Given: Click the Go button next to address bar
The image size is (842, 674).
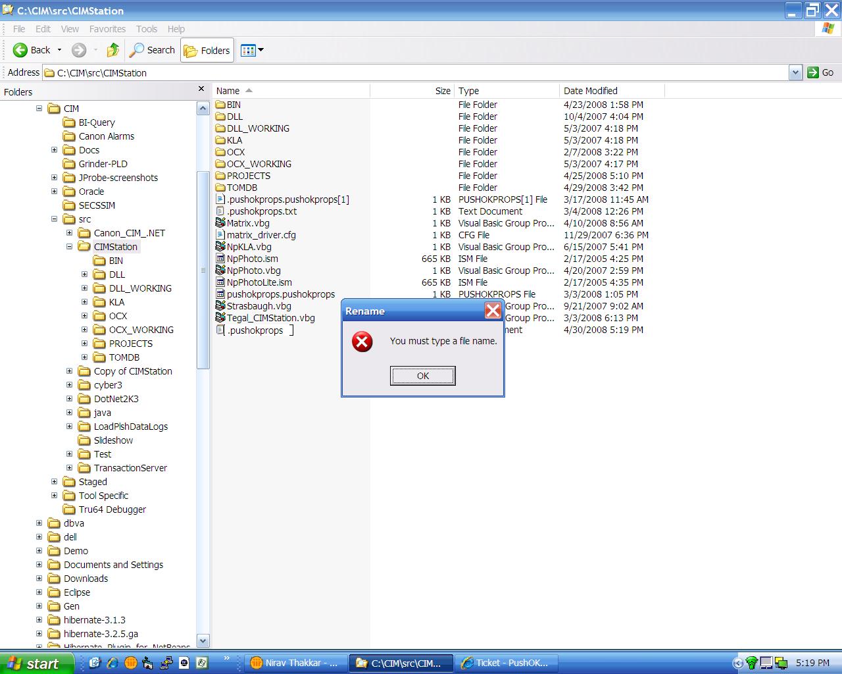Looking at the screenshot, I should (x=820, y=72).
